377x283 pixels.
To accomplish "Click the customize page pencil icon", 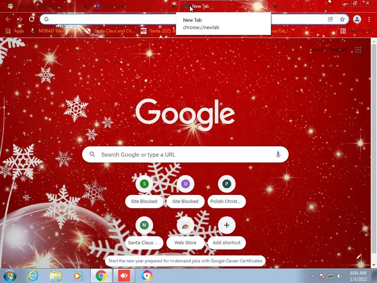I will click(359, 256).
